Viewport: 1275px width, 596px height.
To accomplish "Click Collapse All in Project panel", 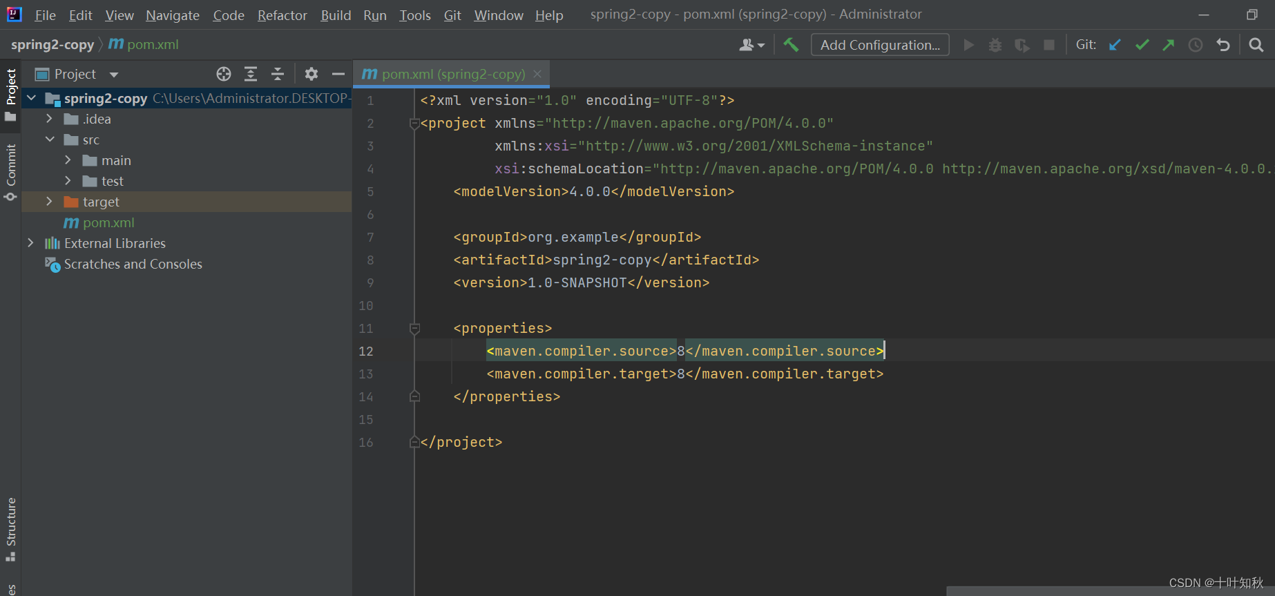I will pos(278,74).
